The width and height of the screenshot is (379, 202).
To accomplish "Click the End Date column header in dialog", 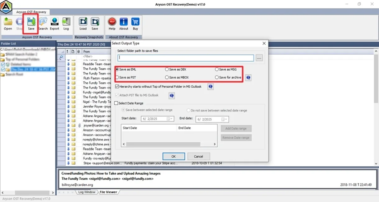I will 196,128.
